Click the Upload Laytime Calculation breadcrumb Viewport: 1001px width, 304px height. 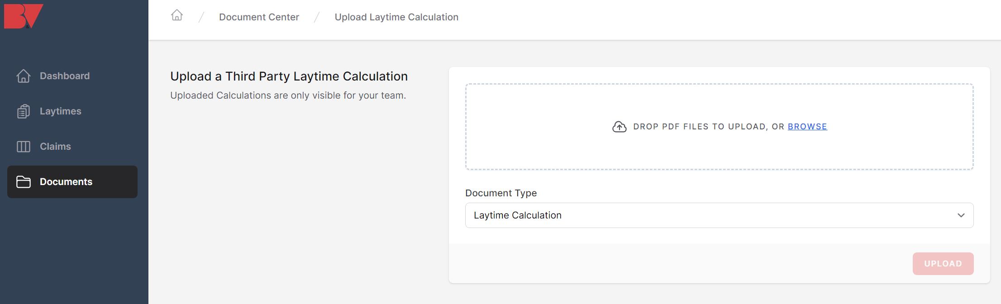(x=396, y=17)
